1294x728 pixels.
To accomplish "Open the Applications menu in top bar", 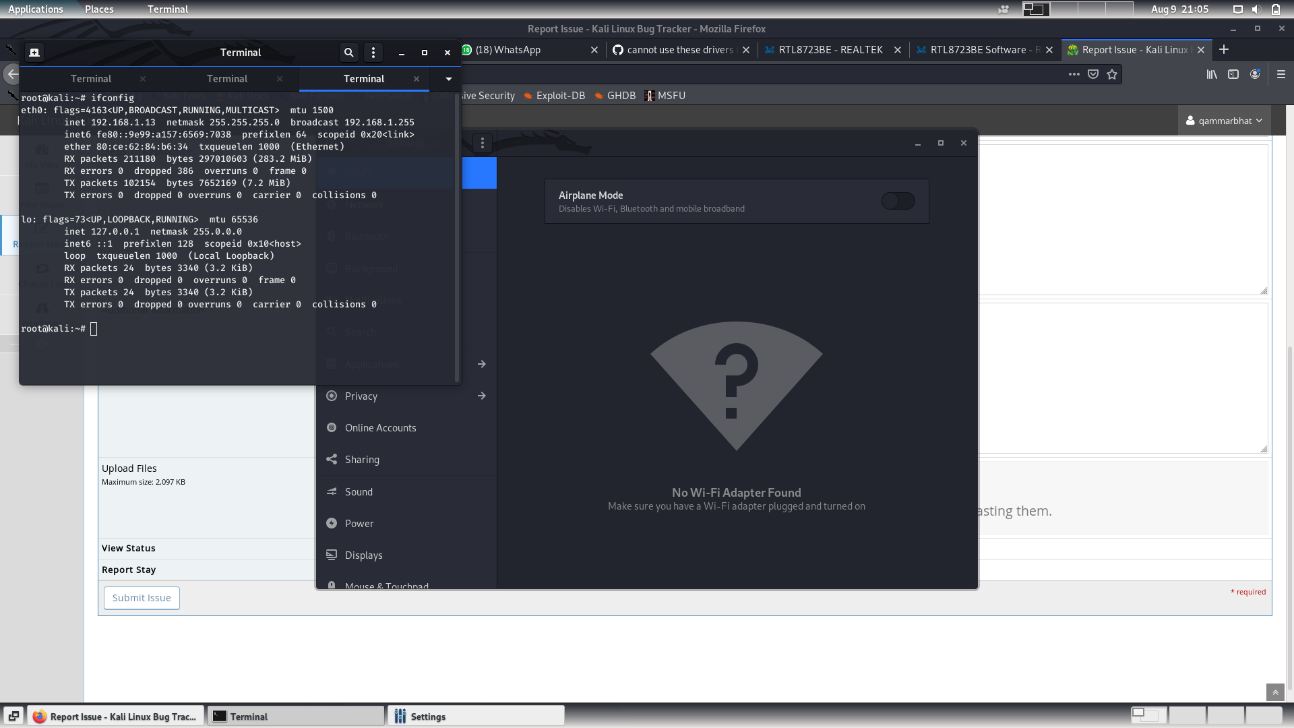I will point(35,9).
